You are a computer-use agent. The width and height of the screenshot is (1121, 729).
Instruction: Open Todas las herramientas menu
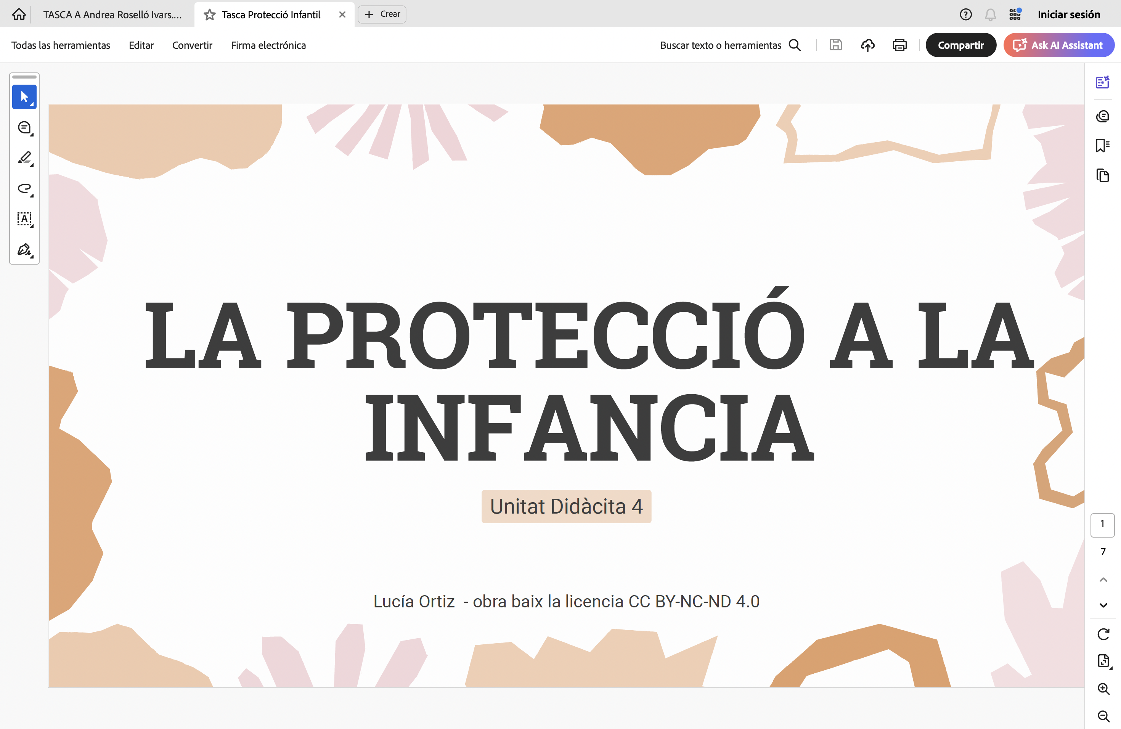click(61, 45)
